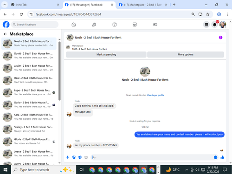
Task: Open the Chrome profile icon
Action: pyautogui.click(x=219, y=14)
